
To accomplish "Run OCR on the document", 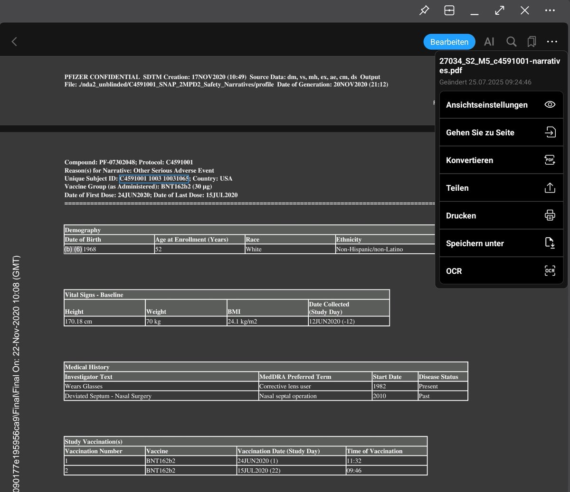I will pos(501,271).
